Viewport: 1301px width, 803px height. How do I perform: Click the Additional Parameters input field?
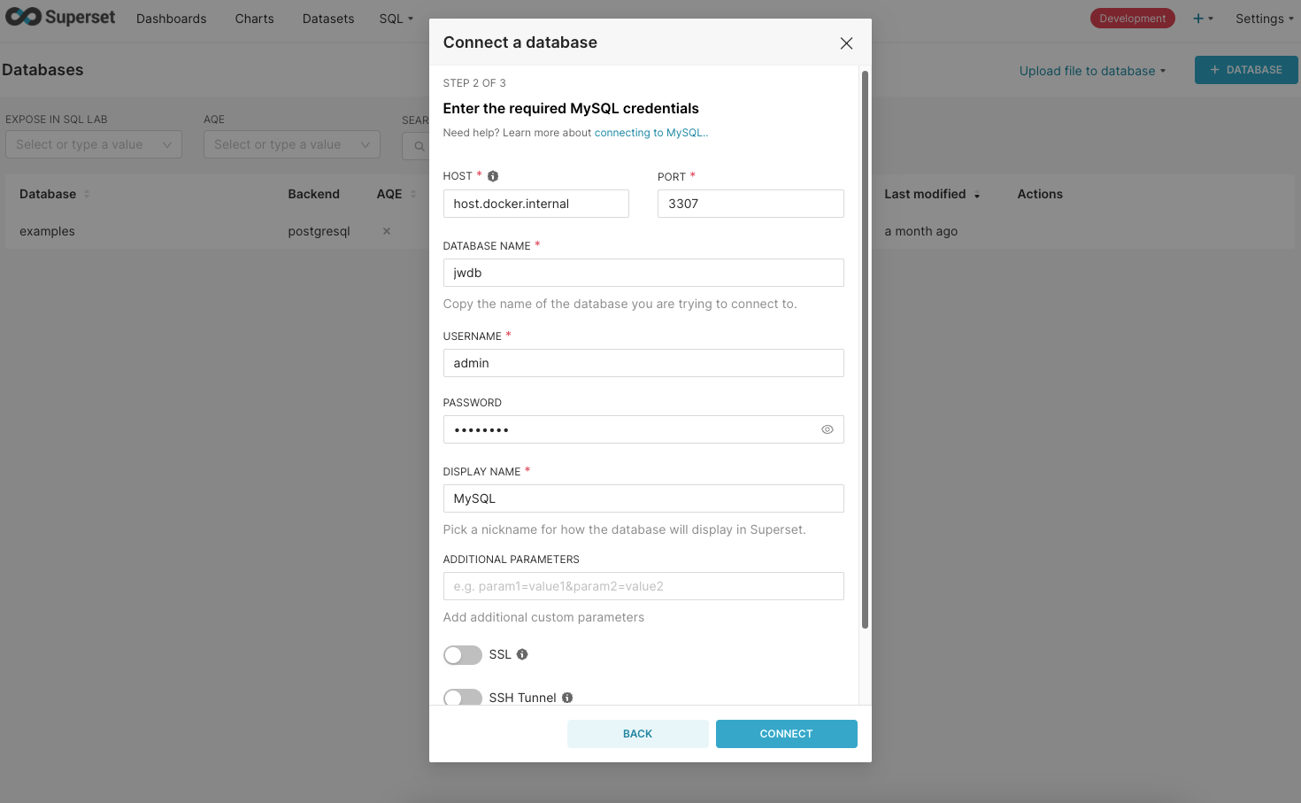click(x=643, y=586)
